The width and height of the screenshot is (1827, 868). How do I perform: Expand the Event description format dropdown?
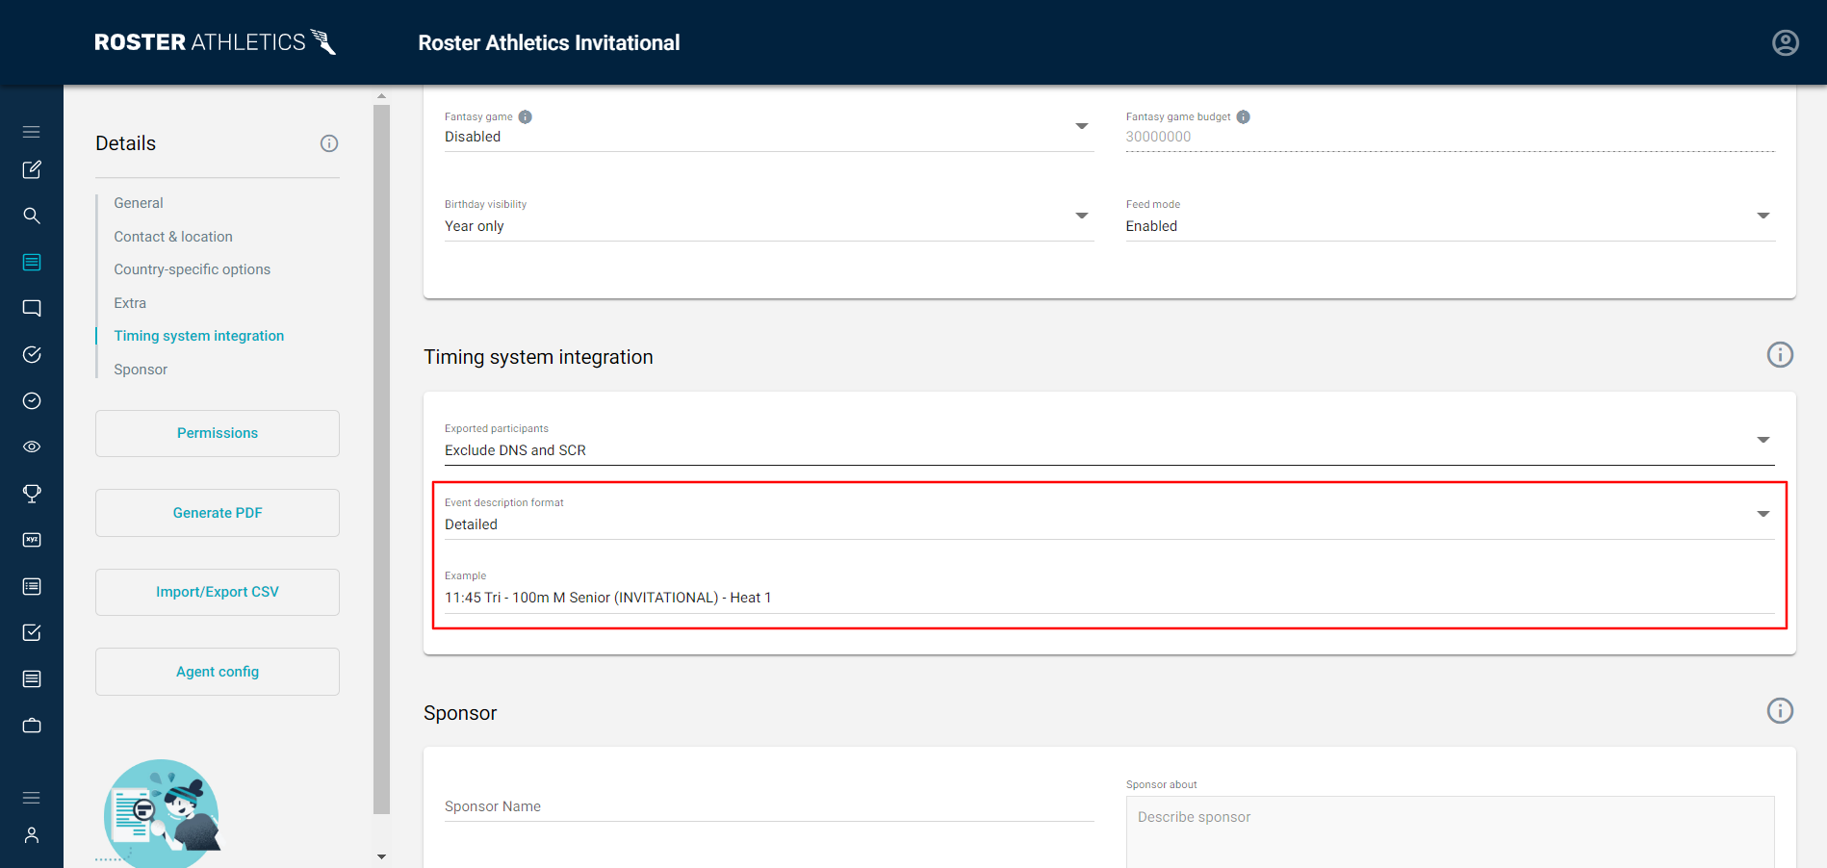pos(1763,513)
